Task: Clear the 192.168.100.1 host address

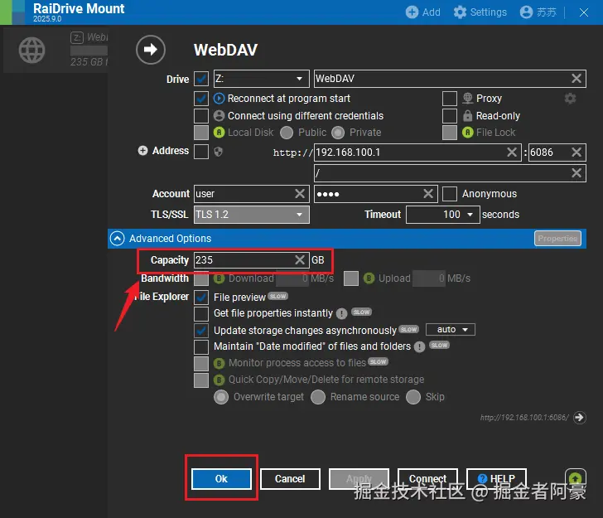Action: (512, 152)
